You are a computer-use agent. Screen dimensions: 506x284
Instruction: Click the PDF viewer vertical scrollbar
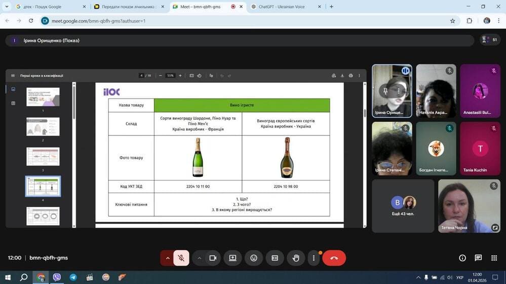click(x=364, y=113)
